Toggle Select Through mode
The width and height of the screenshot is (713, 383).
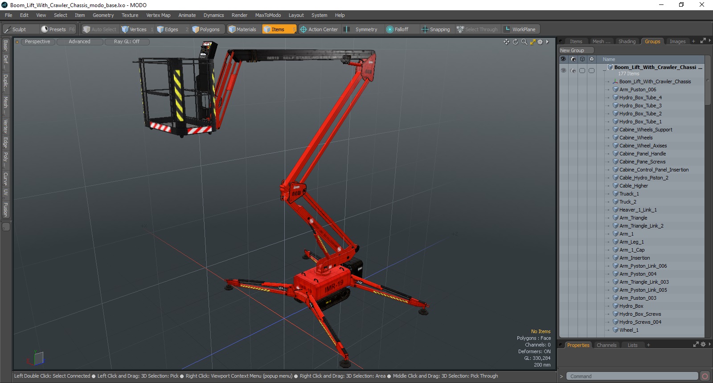click(x=478, y=29)
